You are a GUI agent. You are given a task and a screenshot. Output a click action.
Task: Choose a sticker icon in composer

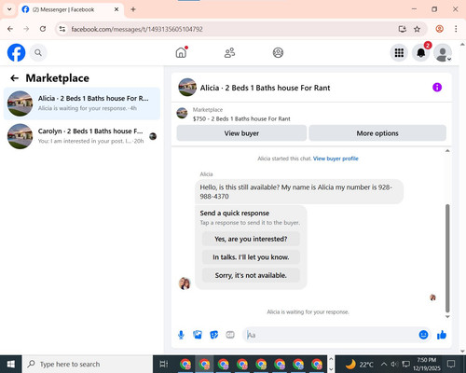214,335
